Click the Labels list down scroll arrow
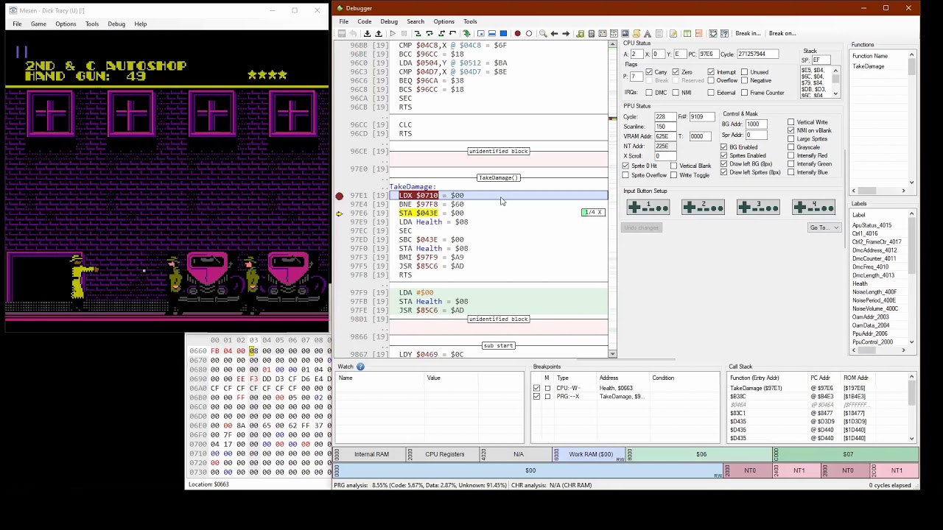 pos(911,342)
